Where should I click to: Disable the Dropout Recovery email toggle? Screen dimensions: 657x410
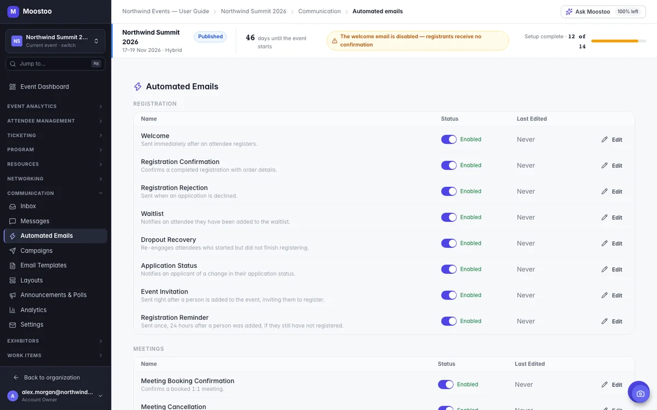click(449, 243)
